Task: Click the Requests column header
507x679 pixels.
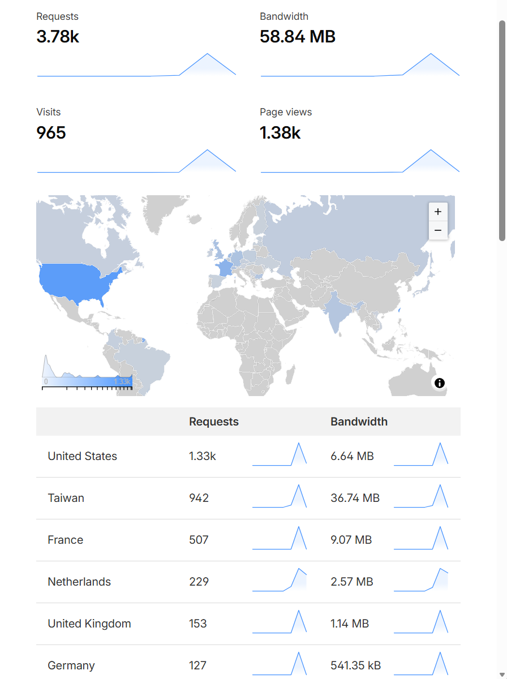Action: point(214,422)
